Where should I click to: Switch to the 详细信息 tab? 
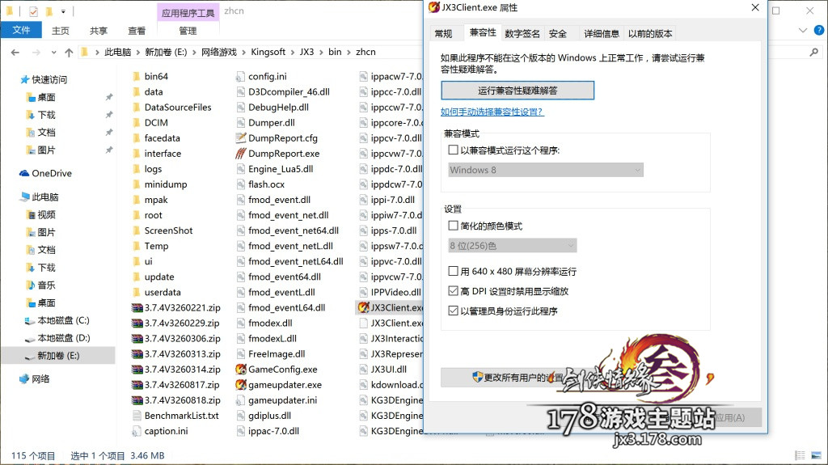click(x=602, y=34)
